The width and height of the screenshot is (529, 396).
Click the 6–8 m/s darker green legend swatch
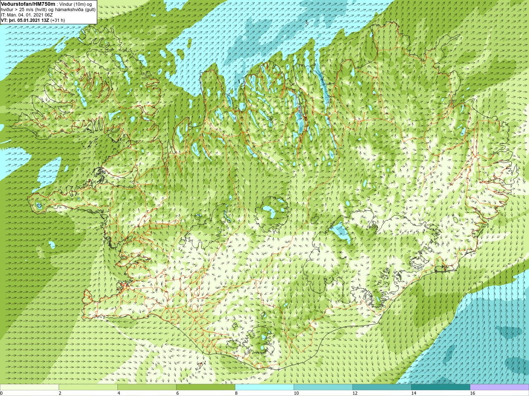205,387
